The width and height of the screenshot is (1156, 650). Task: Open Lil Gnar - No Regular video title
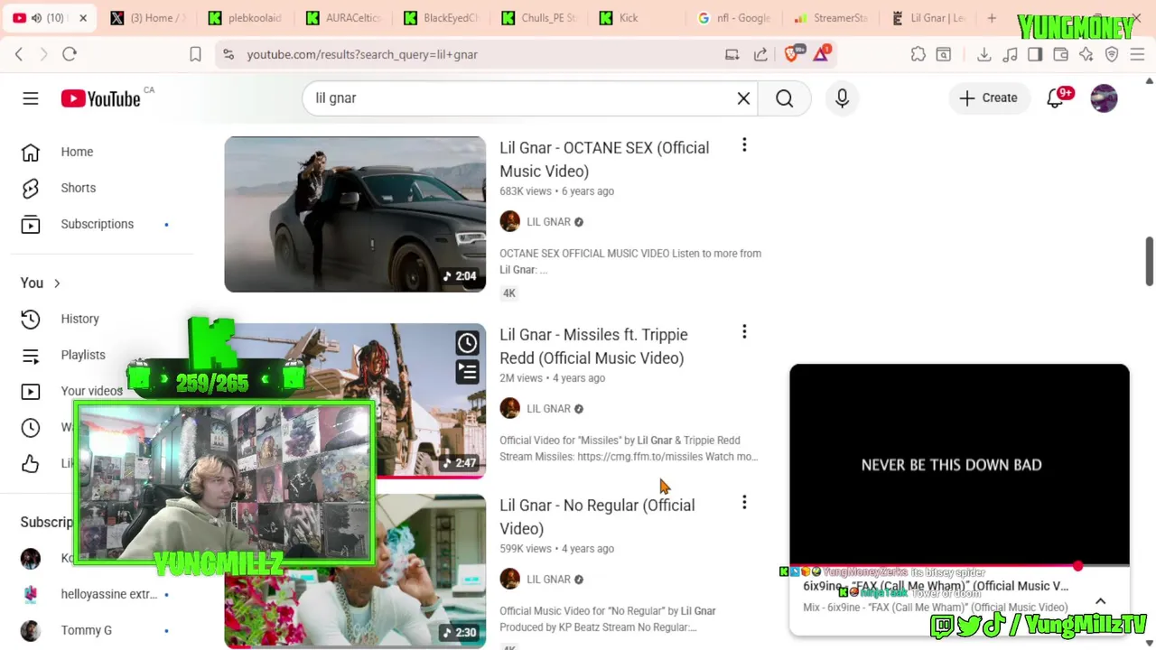point(597,516)
